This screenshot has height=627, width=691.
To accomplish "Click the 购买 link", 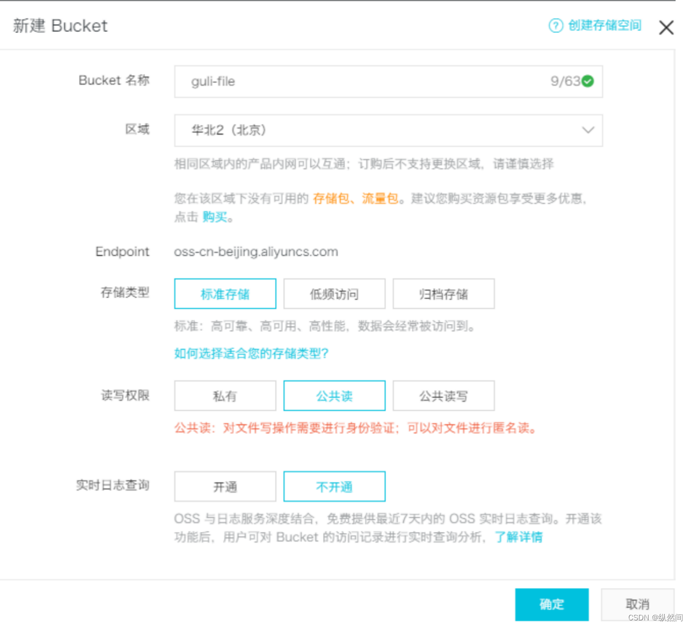I will coord(215,217).
